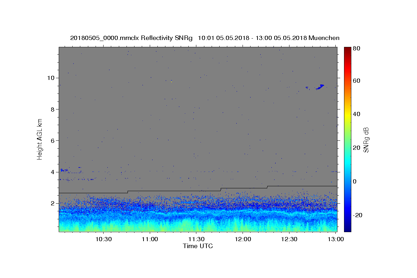Click the height axis tick label 6

[x=54, y=140]
